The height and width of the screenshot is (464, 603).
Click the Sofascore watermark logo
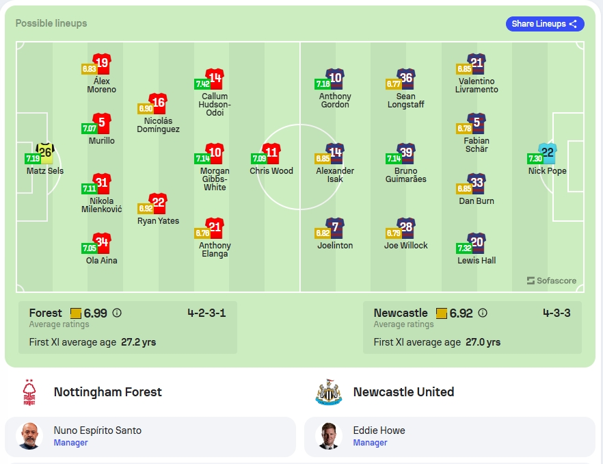(x=552, y=281)
